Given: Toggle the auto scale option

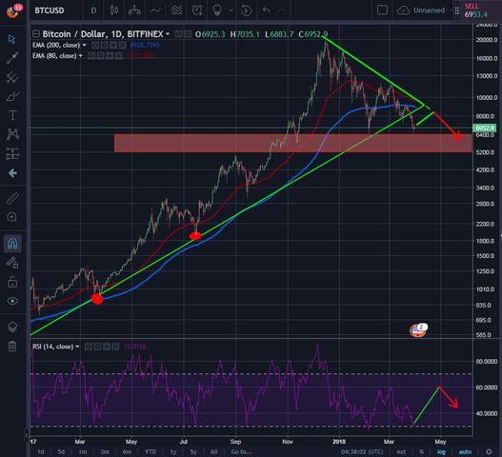Looking at the screenshot, I should click(x=465, y=452).
